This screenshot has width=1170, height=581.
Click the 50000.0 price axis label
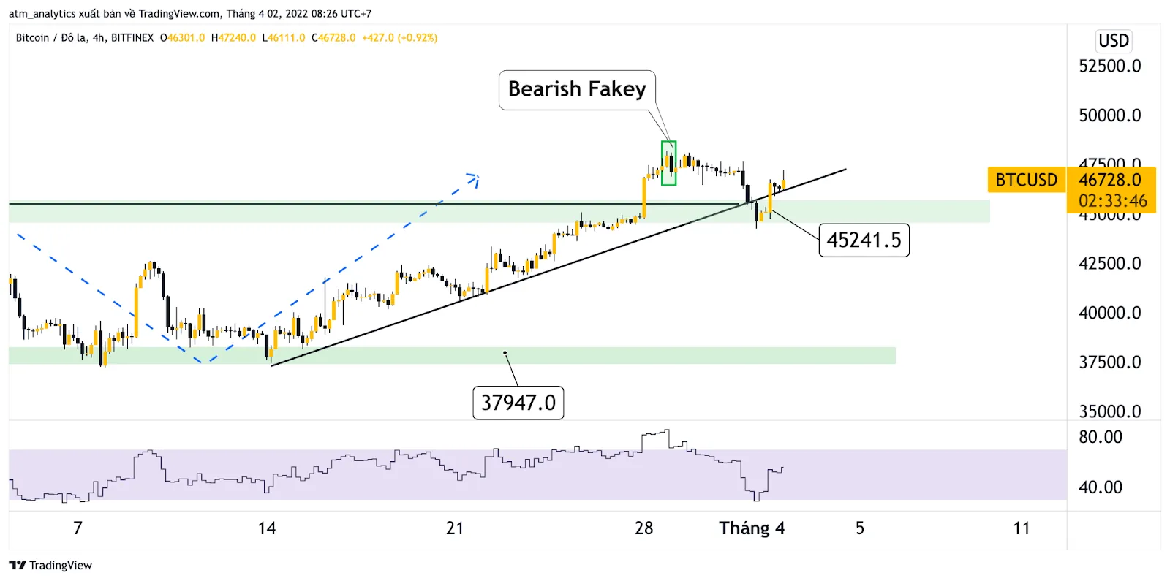coord(1110,115)
